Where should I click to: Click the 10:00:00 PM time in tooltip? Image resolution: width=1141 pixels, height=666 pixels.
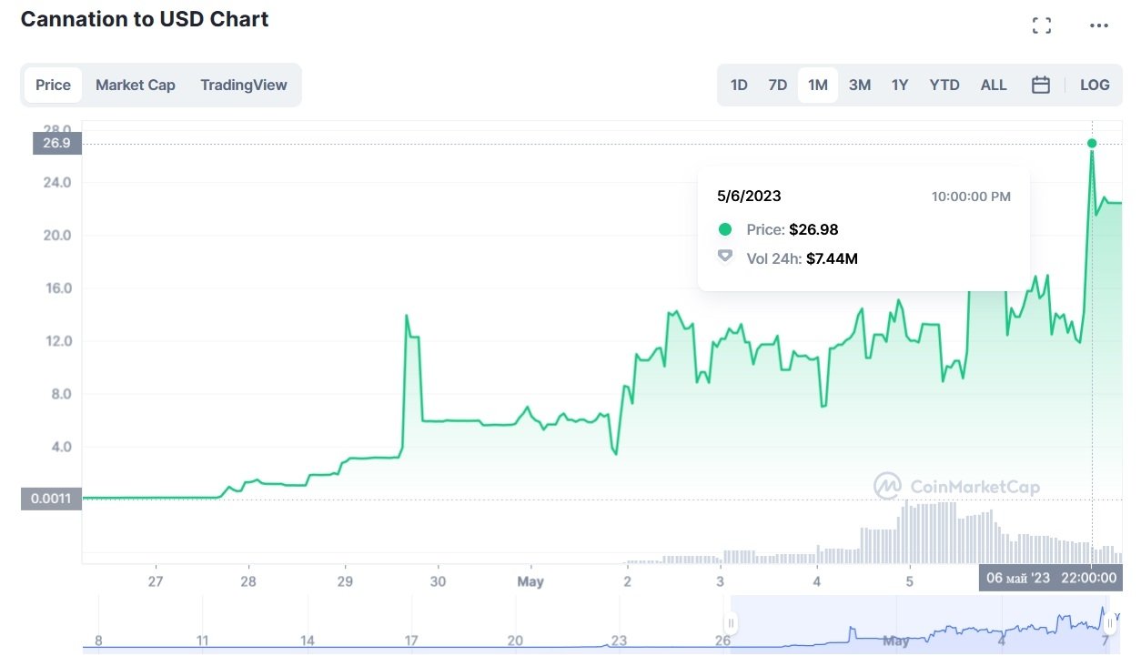click(971, 196)
